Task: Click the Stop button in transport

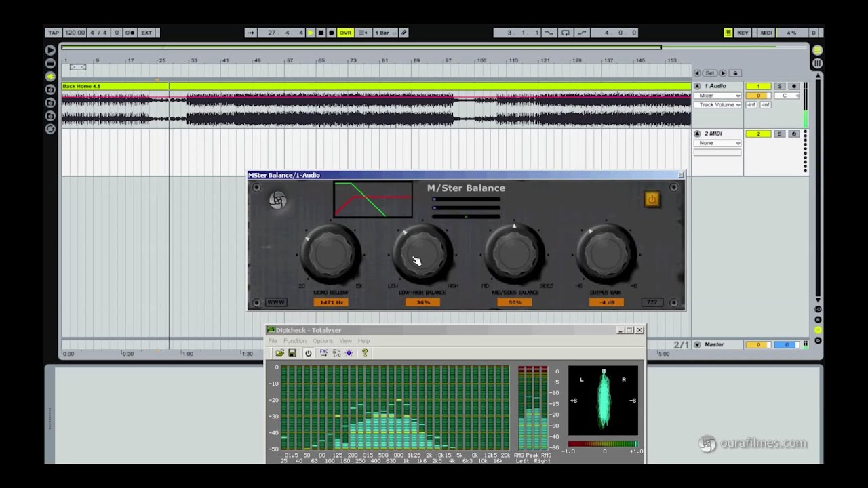Action: tap(321, 33)
